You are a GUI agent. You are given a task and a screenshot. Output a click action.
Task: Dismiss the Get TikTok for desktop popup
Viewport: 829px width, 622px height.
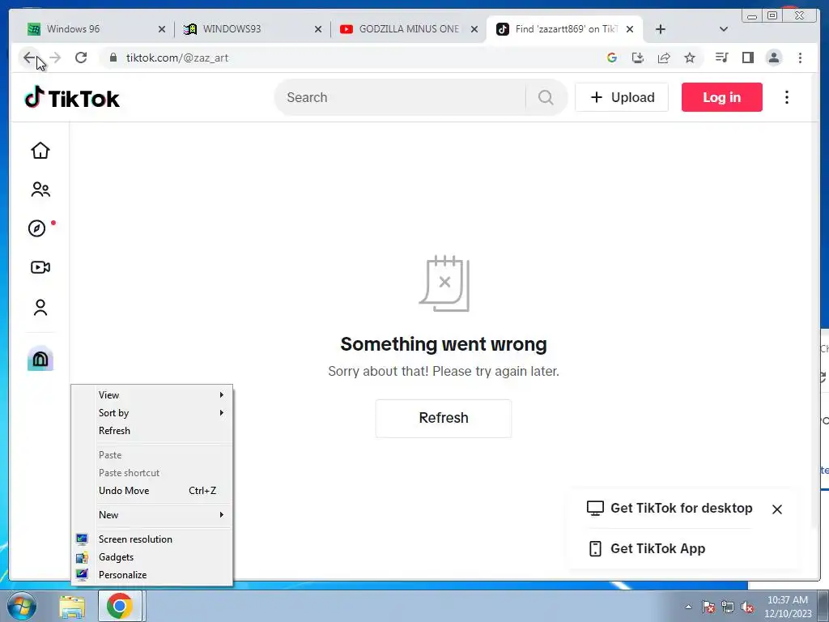(x=776, y=509)
